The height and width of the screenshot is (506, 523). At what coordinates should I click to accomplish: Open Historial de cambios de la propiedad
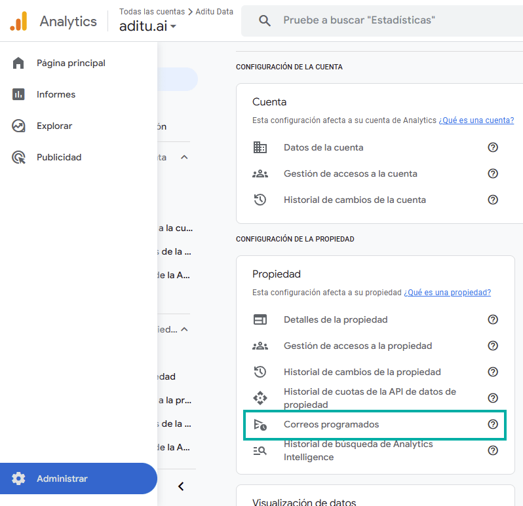point(362,372)
